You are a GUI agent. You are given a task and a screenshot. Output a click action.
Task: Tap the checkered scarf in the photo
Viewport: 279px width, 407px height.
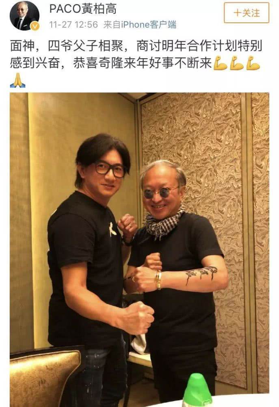164,223
